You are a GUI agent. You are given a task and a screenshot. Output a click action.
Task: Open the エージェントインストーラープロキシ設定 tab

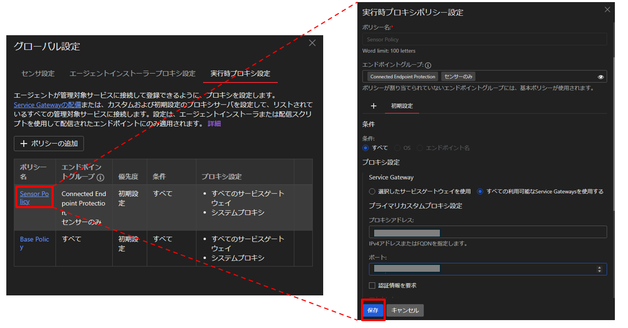pyautogui.click(x=132, y=74)
